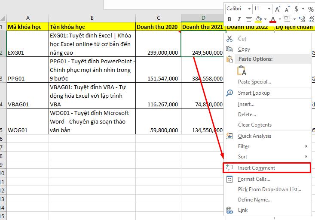Expand the Sort submenu
Viewport: 315px width, 220px height.
pos(242,157)
